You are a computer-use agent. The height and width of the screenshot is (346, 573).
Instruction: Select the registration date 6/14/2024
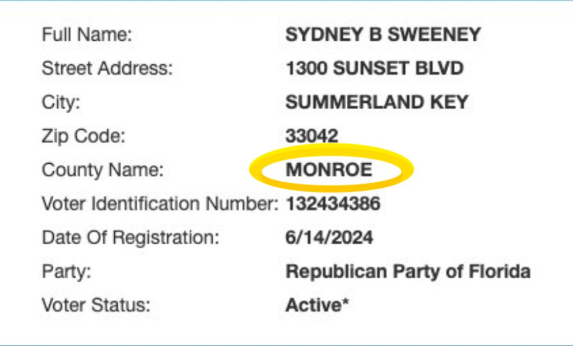pyautogui.click(x=329, y=238)
